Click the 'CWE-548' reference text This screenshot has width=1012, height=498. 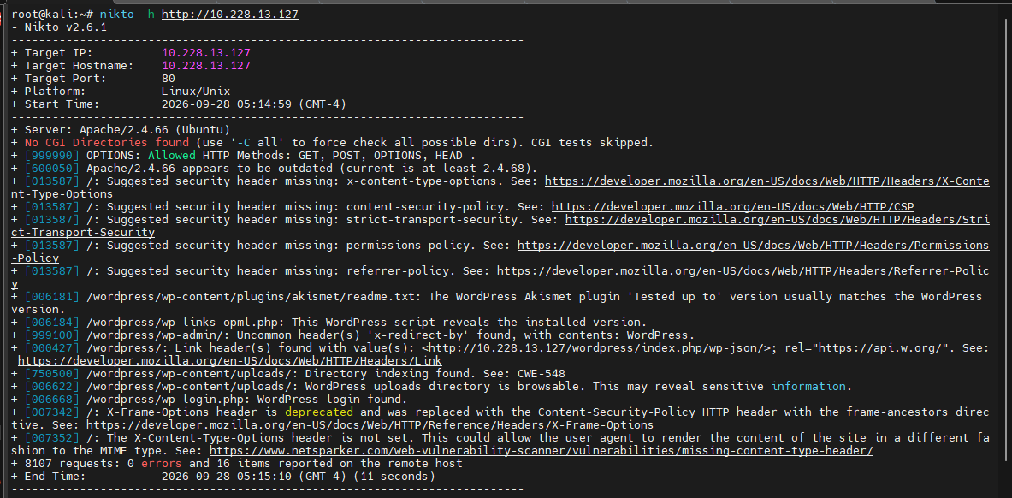point(541,373)
